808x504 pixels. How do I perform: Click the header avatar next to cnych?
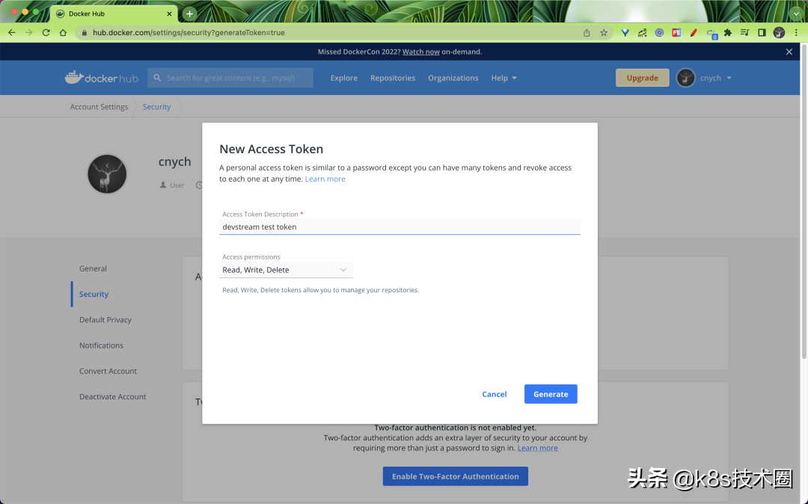point(685,78)
